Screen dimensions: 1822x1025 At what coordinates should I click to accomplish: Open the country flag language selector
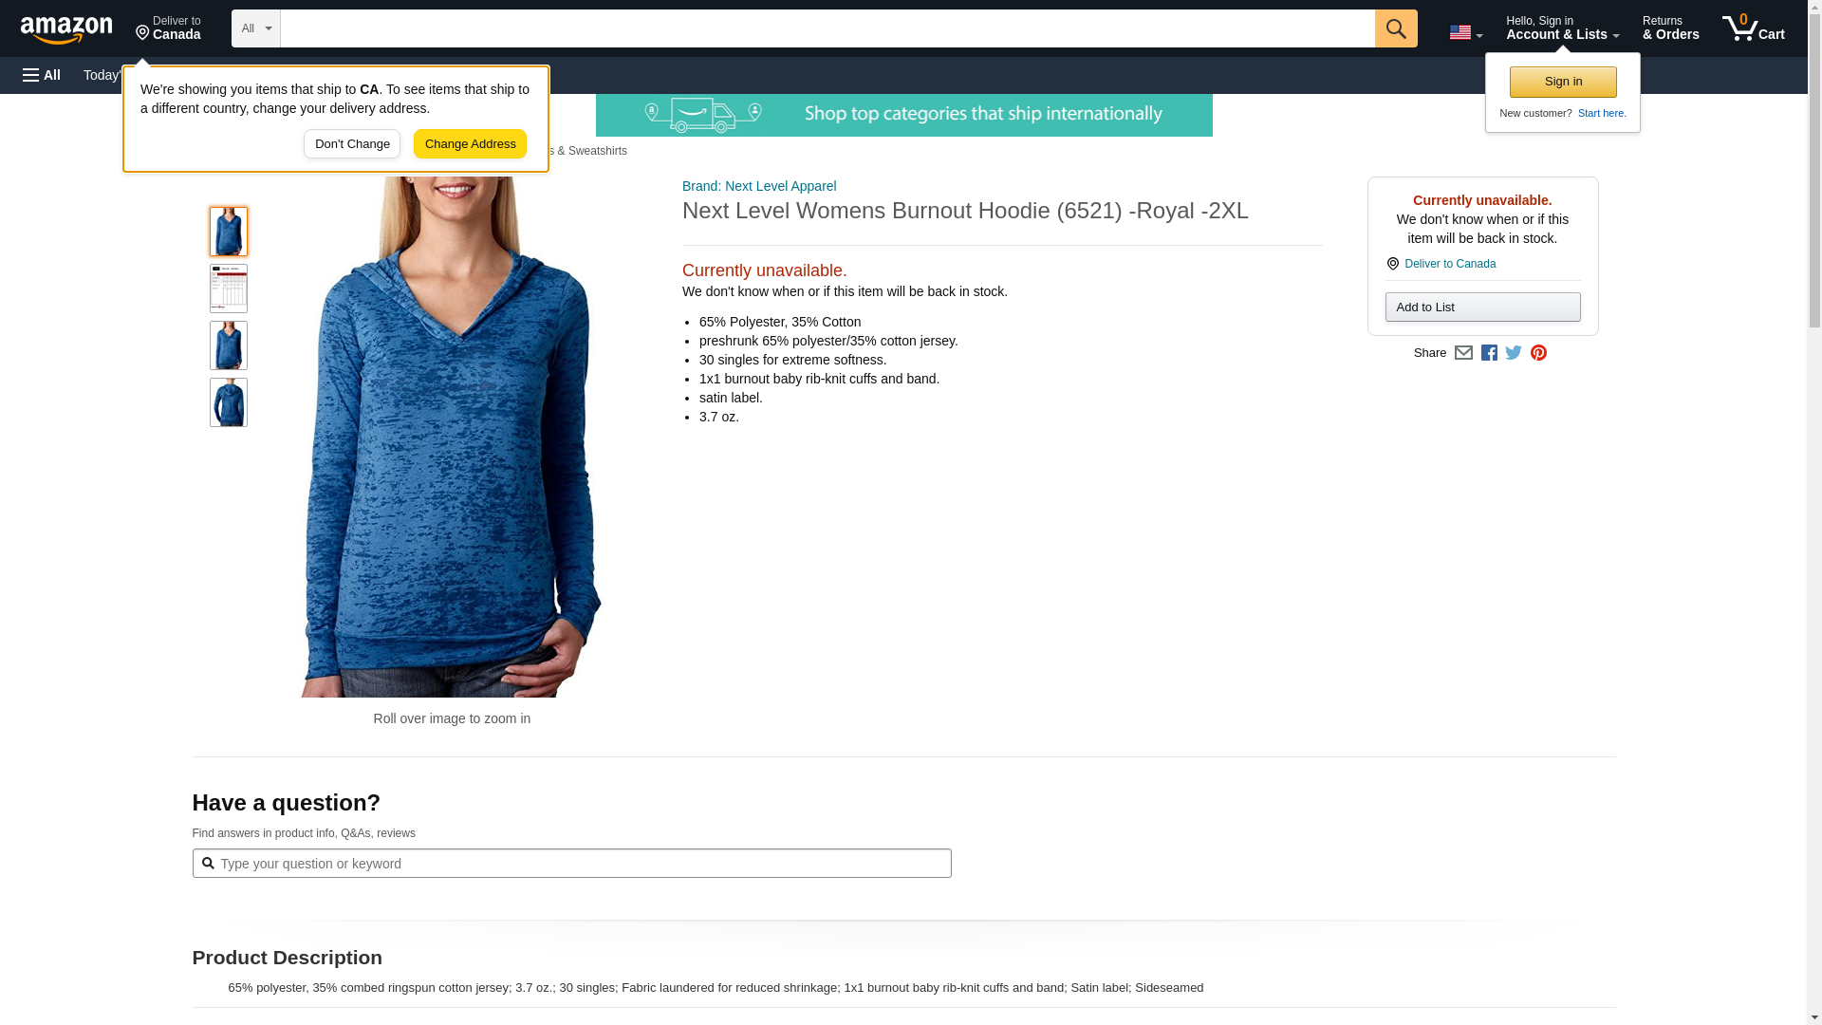(x=1465, y=32)
